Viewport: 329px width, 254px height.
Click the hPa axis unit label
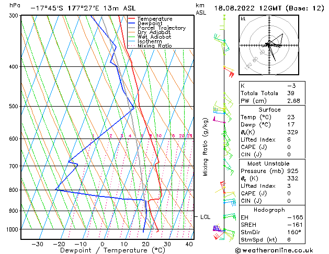coord(15,5)
